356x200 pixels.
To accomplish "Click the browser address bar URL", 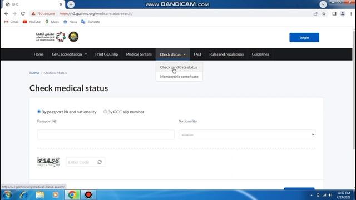I will (x=96, y=13).
